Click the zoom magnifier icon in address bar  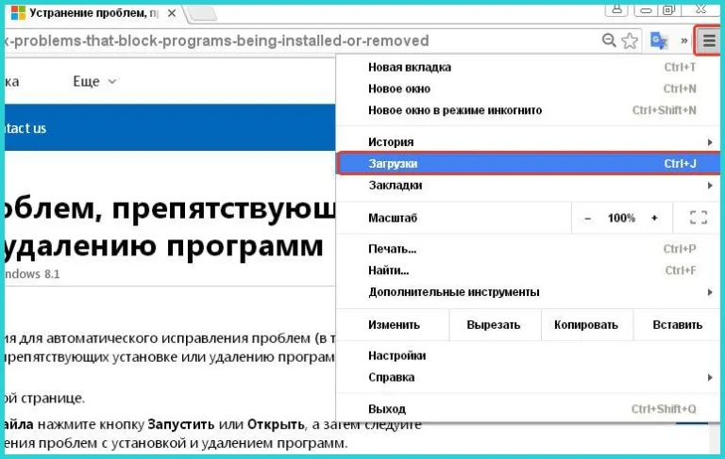(609, 41)
